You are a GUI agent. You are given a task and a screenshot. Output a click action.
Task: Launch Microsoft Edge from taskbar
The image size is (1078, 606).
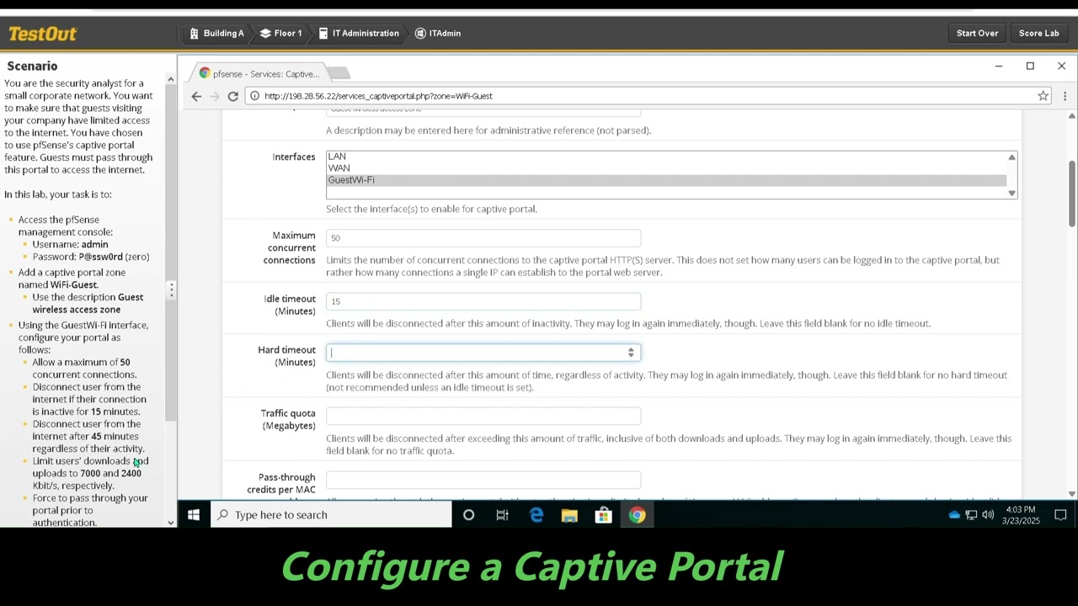[536, 515]
